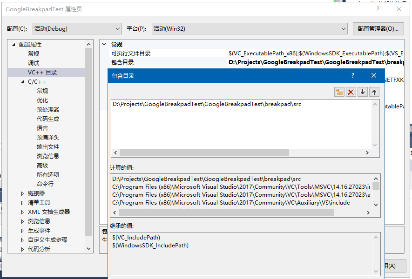The width and height of the screenshot is (412, 279).
Task: Add a new include directory line
Action: (339, 92)
